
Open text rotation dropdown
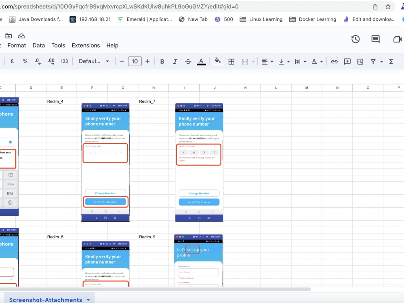[317, 61]
